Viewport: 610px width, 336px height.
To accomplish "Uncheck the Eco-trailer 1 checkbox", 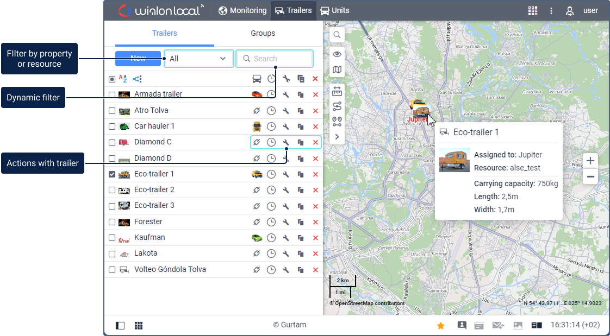I will [112, 174].
